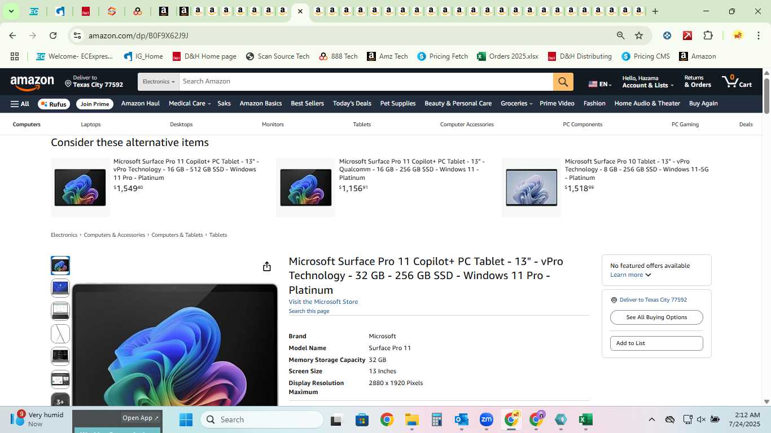Image resolution: width=771 pixels, height=433 pixels.
Task: Click Computers & Accessories breadcrumb
Action: coord(115,235)
